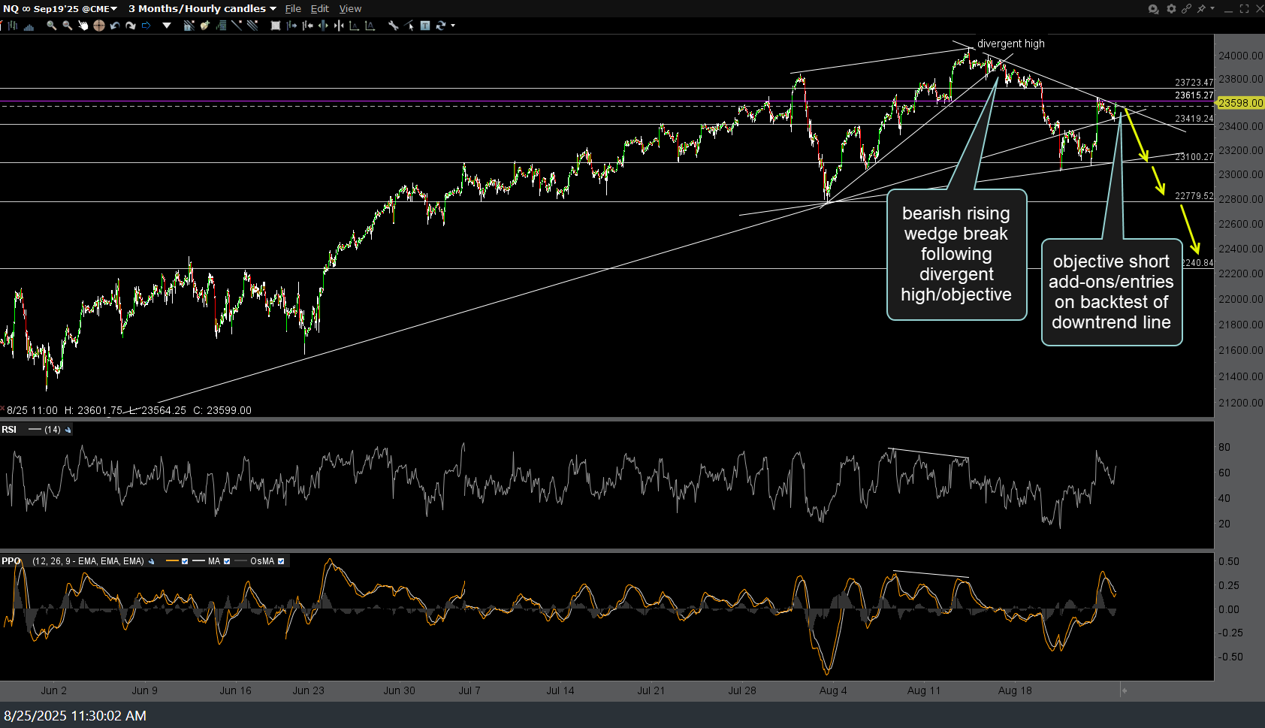Select the crosshair targeting tool
The image size is (1265, 728).
click(x=98, y=25)
